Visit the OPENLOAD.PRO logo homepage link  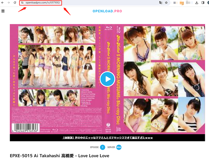click(107, 11)
